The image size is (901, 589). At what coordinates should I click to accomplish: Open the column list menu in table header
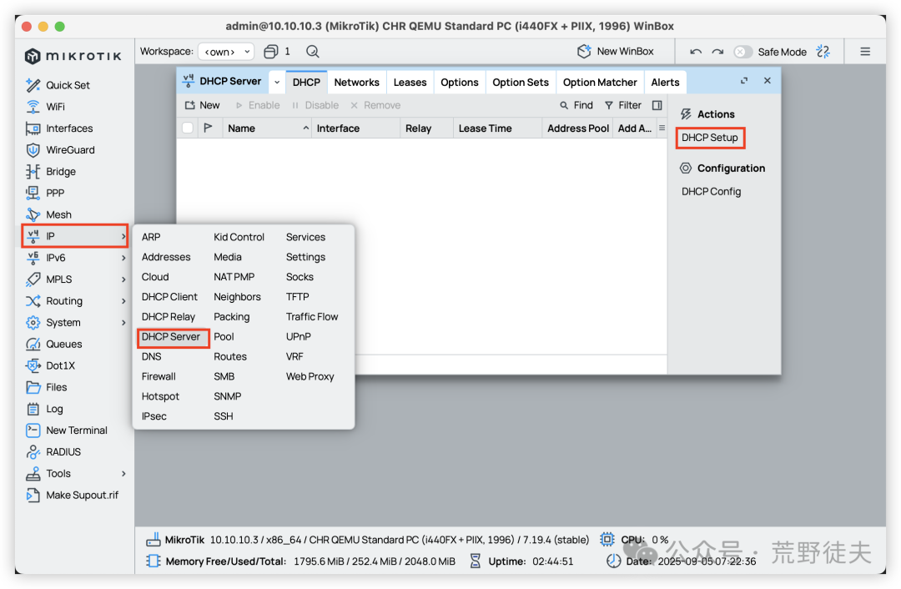point(662,128)
